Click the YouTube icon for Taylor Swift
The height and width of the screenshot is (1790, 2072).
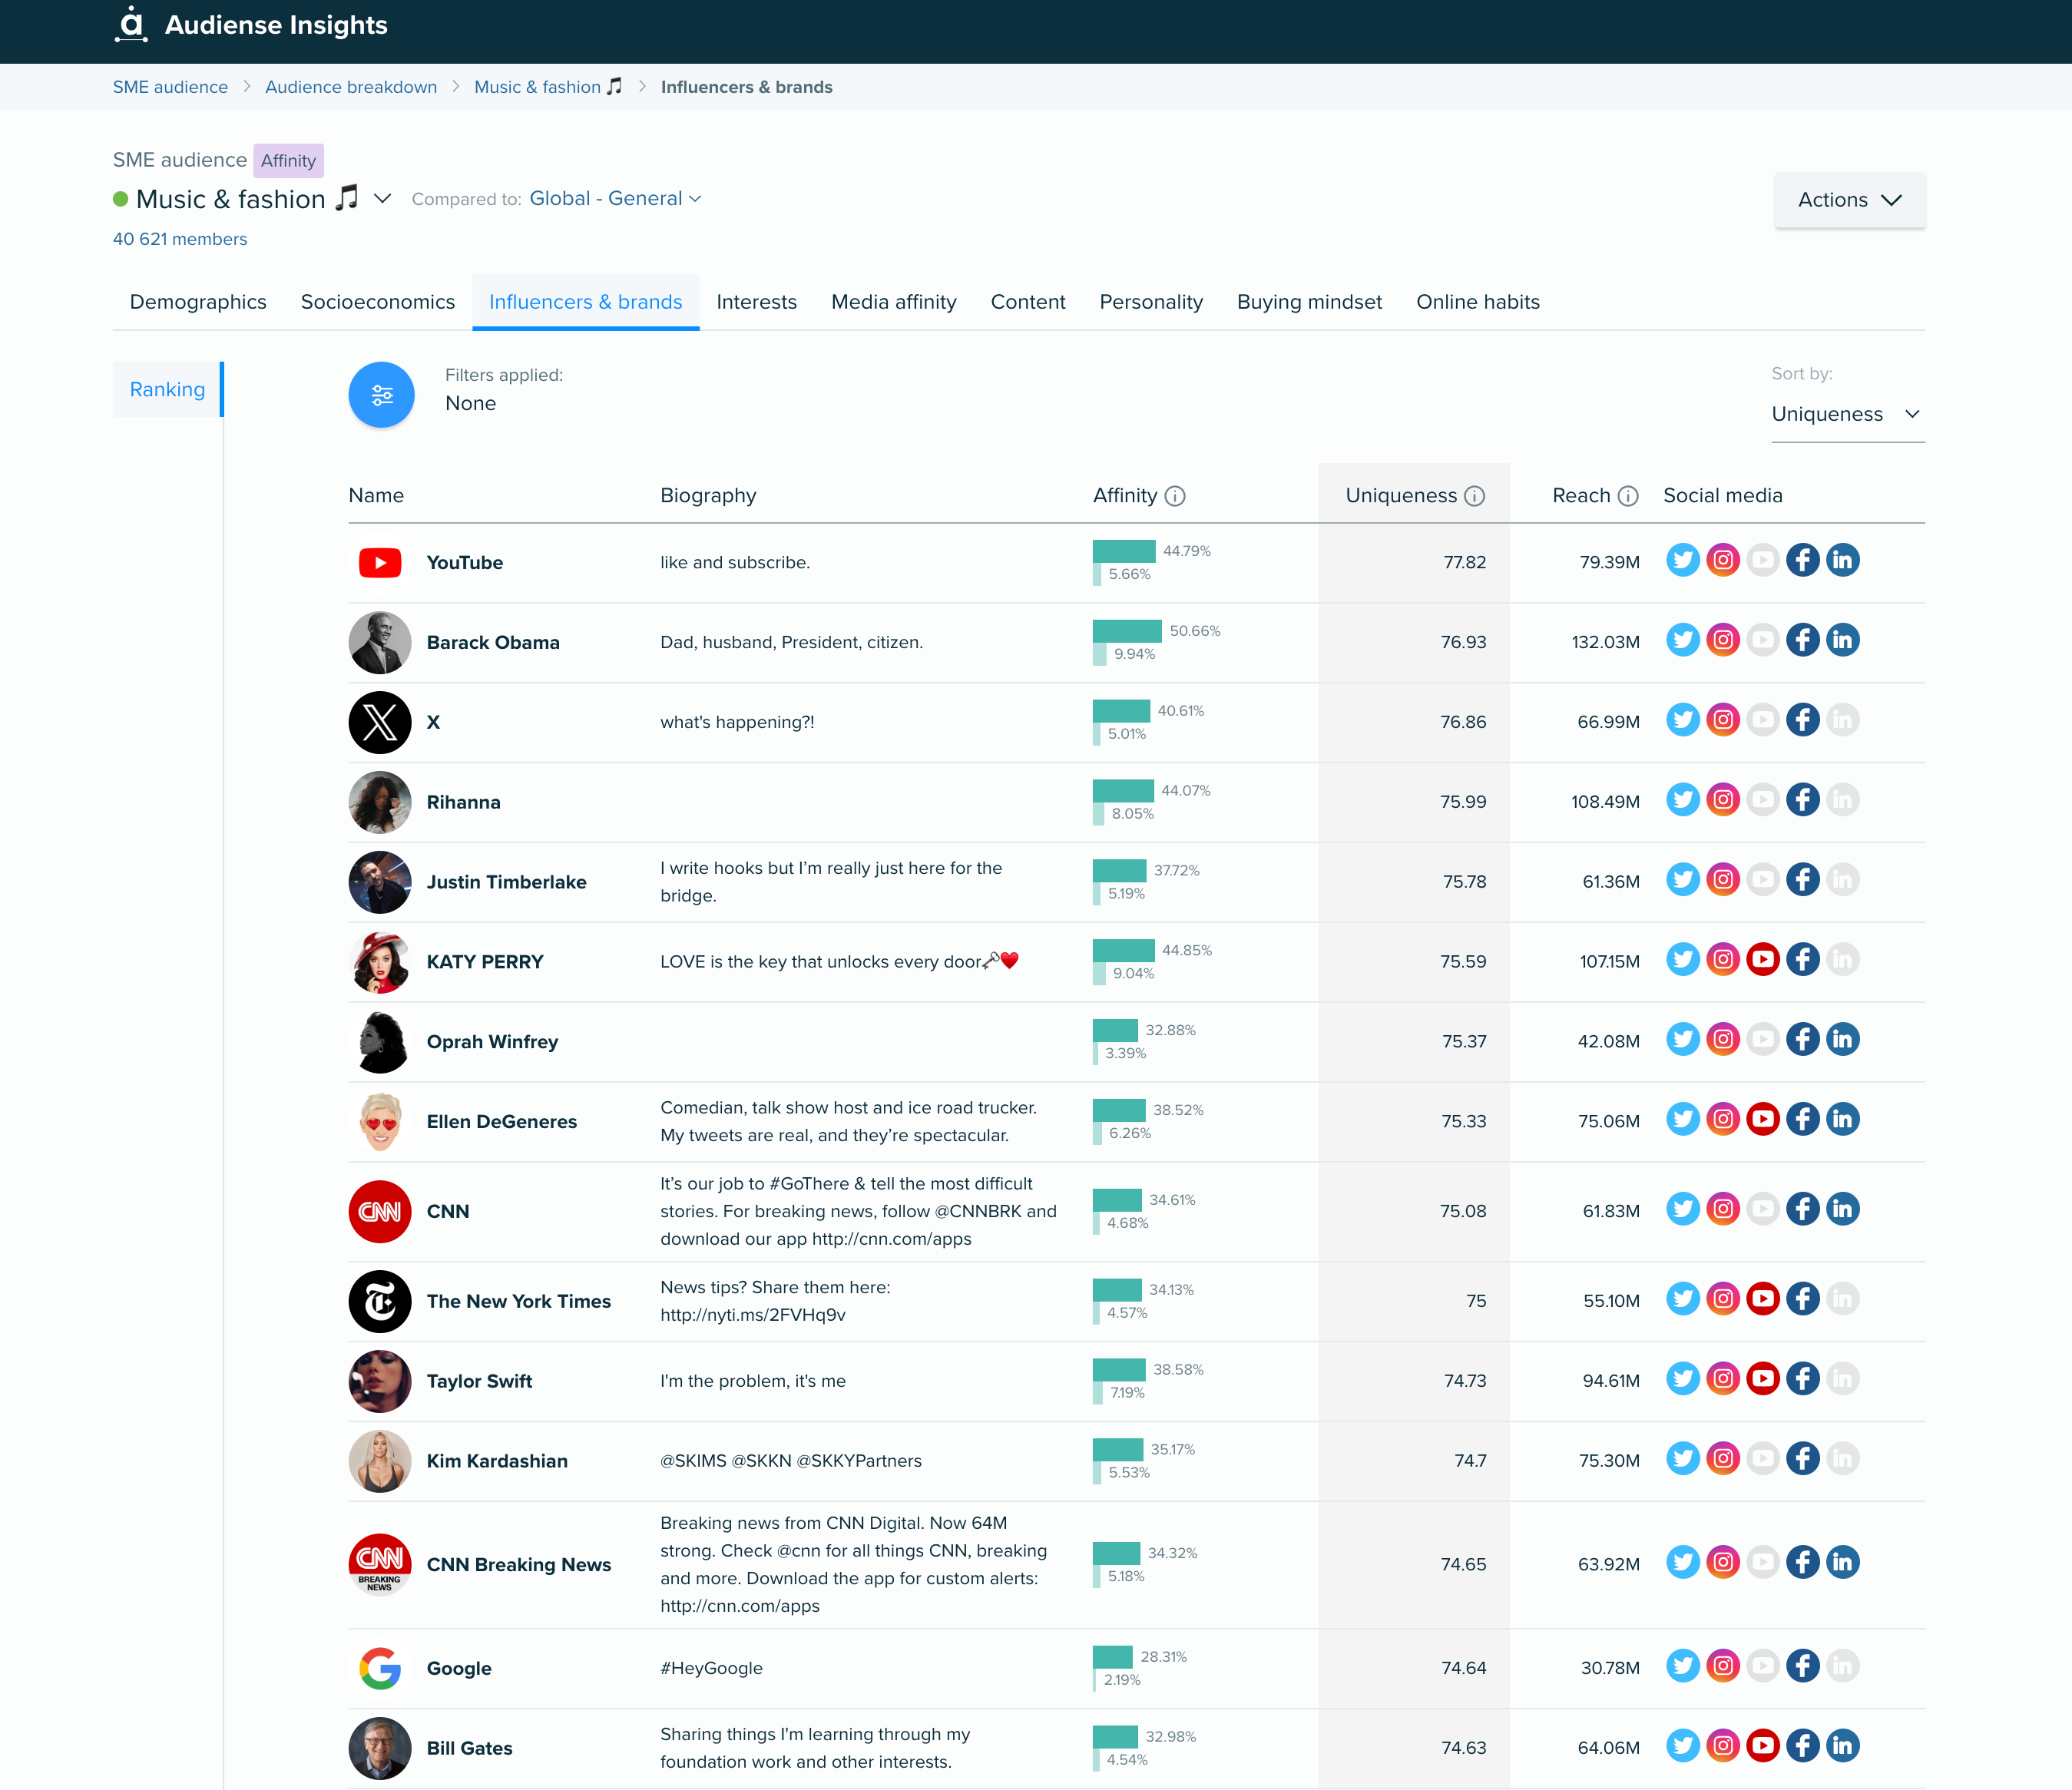(1760, 1379)
